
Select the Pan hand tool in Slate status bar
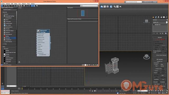(87, 65)
